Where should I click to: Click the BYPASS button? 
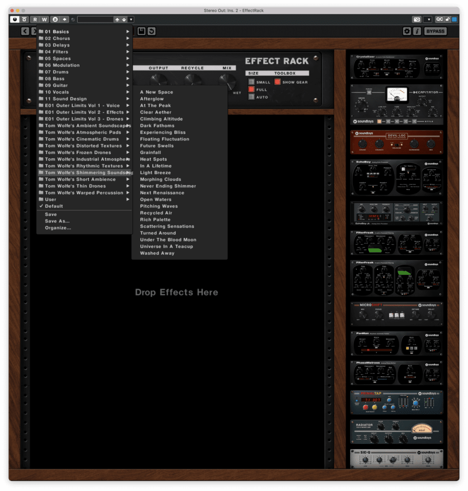click(x=435, y=31)
